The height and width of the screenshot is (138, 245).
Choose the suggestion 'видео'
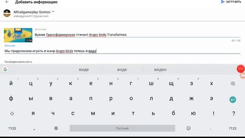[x=160, y=70]
